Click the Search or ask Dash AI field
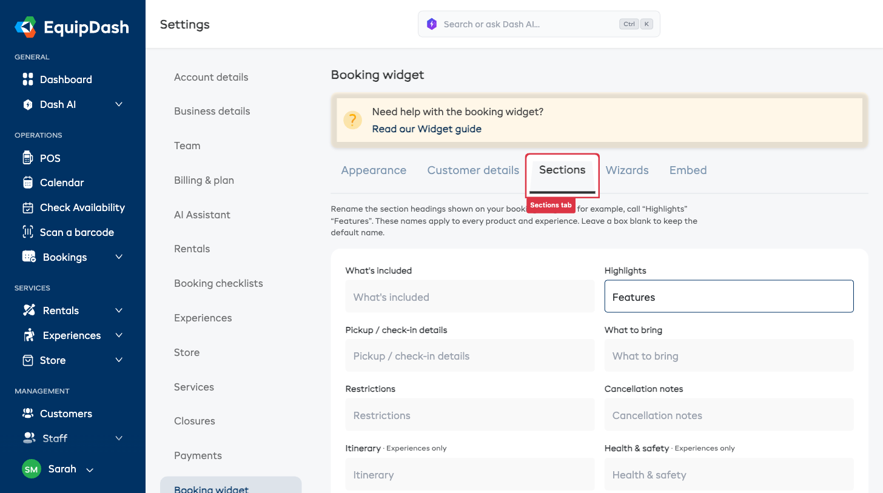This screenshot has height=493, width=883. 539,24
